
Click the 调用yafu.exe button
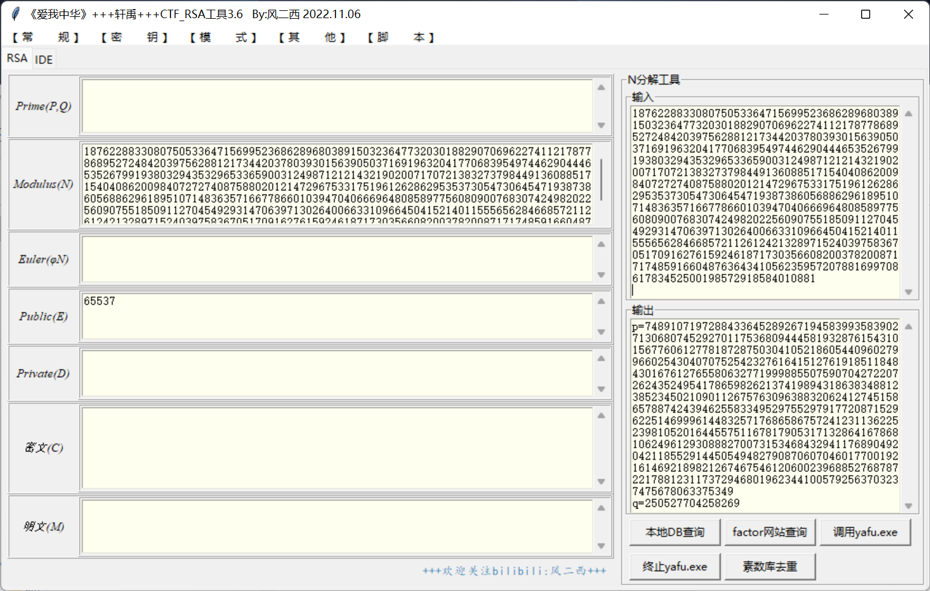[865, 532]
